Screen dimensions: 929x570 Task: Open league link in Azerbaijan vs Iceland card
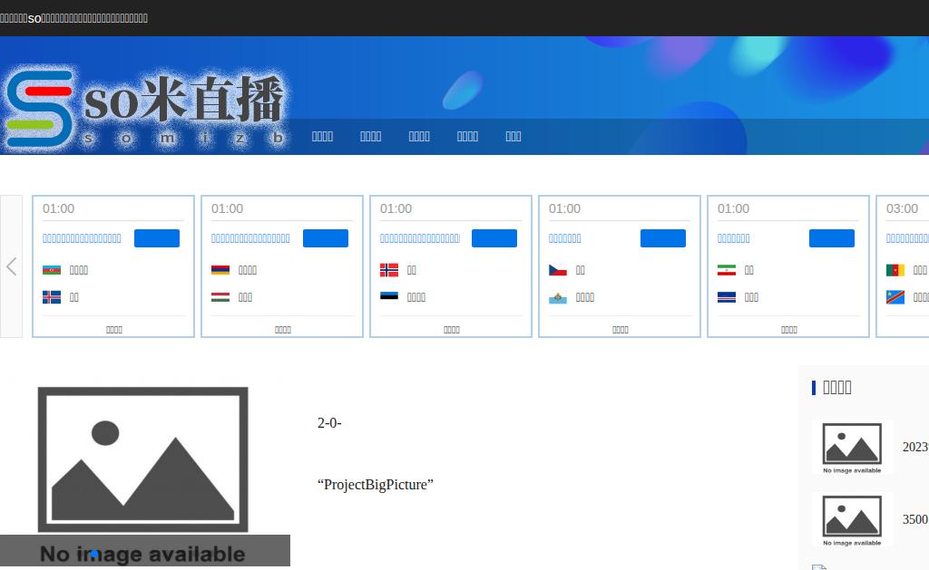pos(82,238)
